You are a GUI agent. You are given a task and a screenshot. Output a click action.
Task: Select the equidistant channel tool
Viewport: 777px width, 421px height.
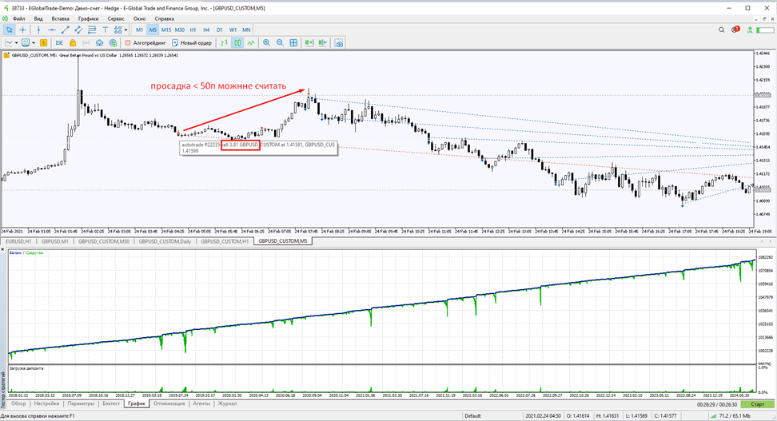[x=78, y=30]
